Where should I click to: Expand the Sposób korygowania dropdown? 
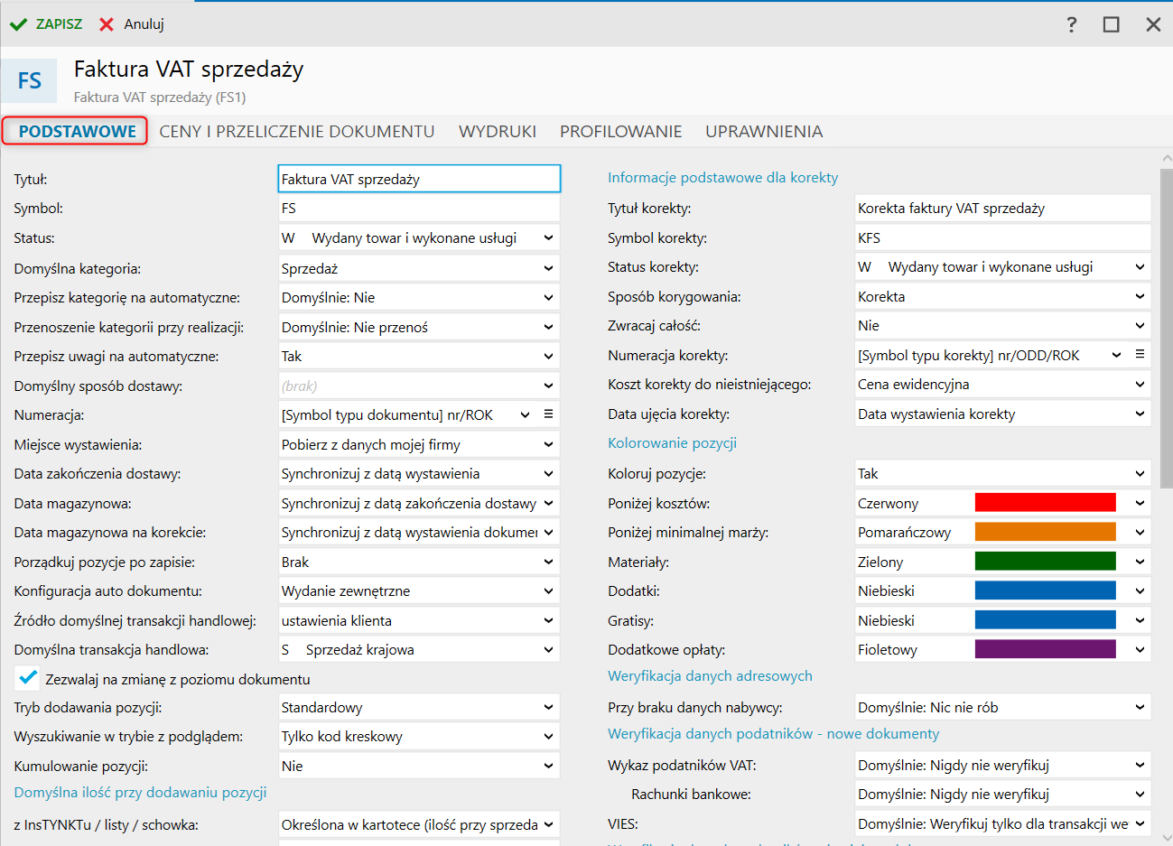coord(1140,296)
